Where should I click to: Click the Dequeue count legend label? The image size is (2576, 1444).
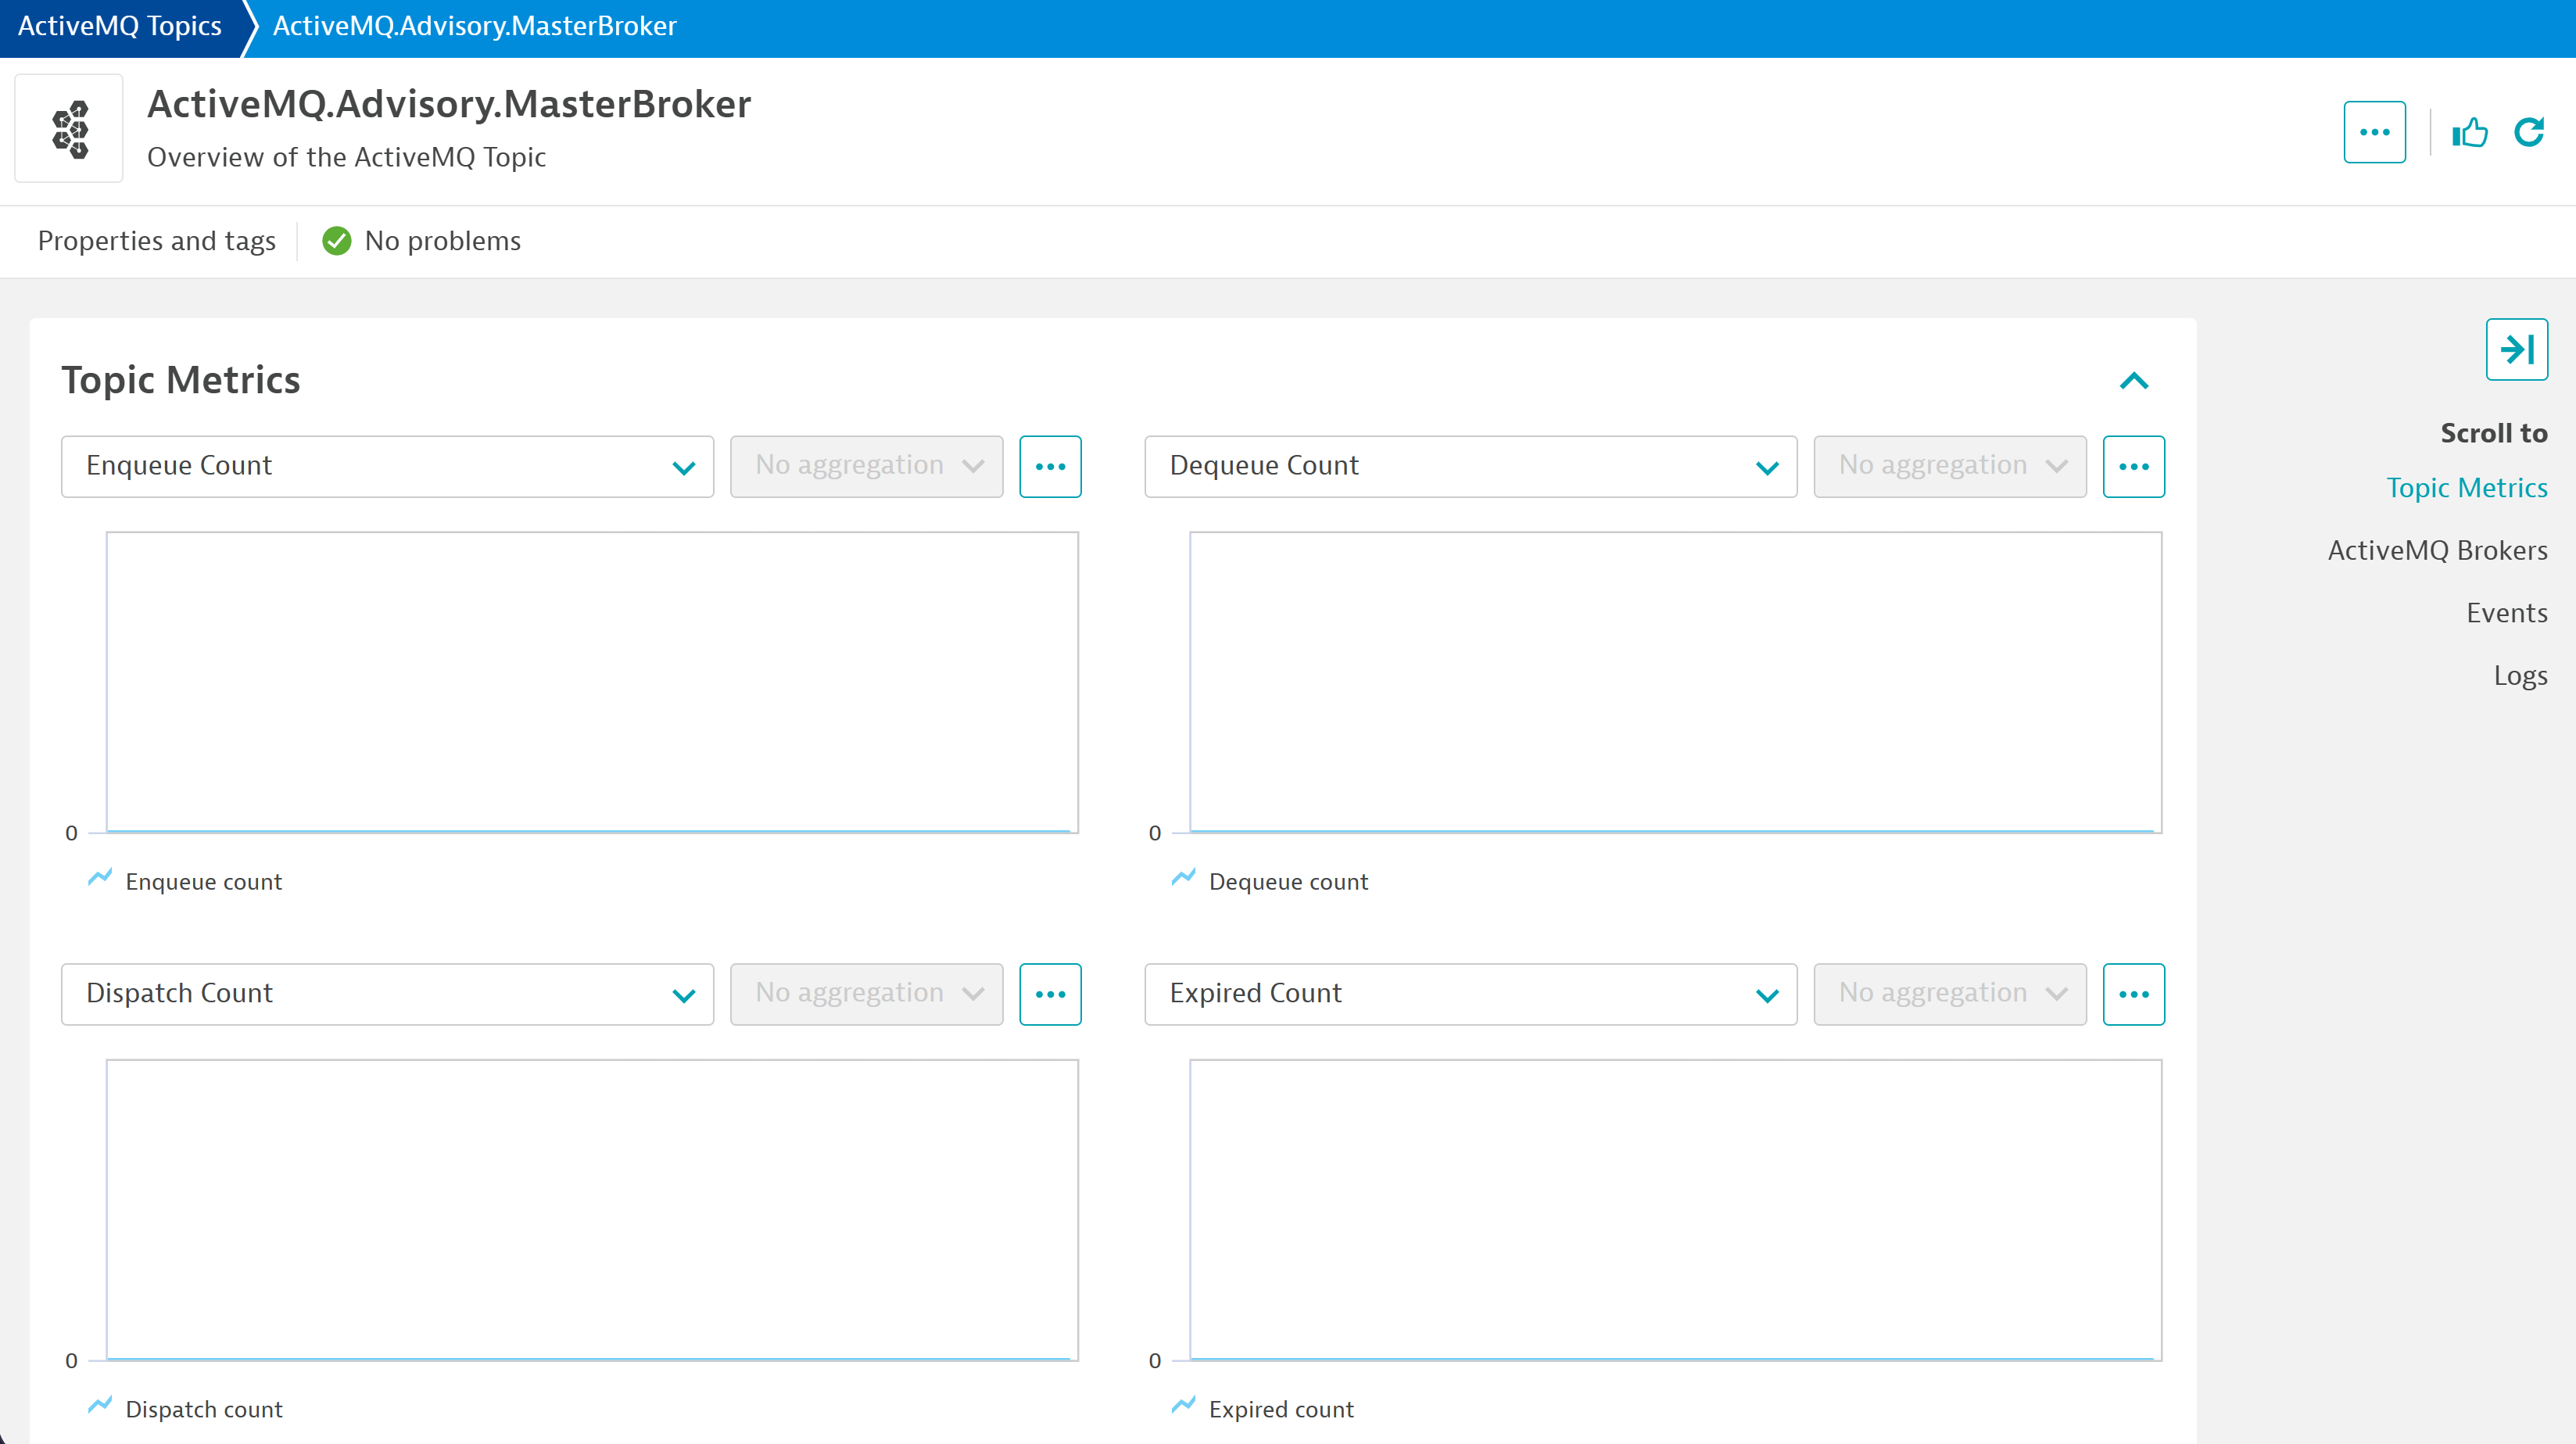coord(1288,882)
